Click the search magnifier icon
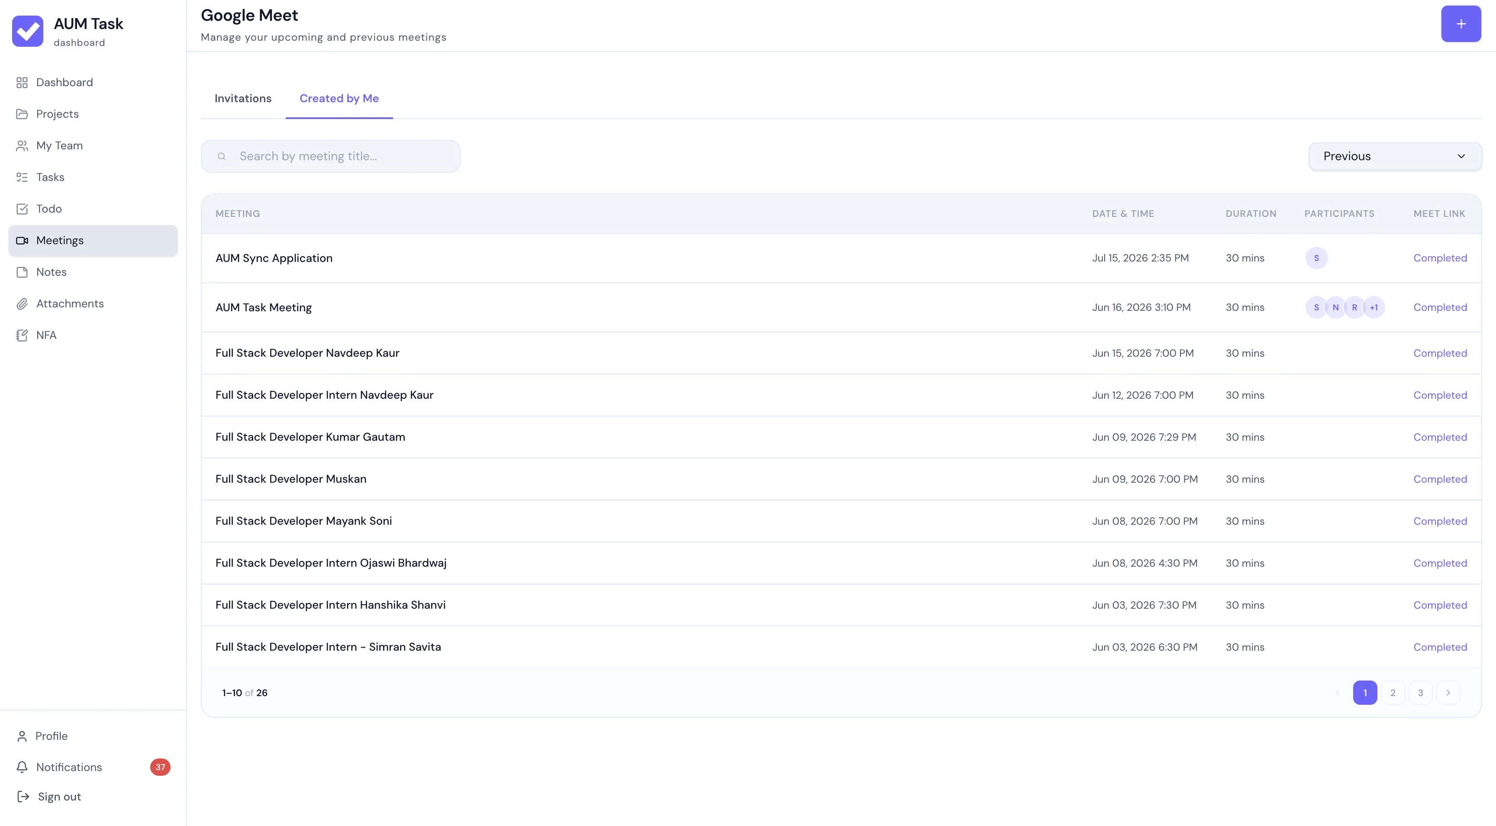Image resolution: width=1496 pixels, height=826 pixels. [221, 156]
